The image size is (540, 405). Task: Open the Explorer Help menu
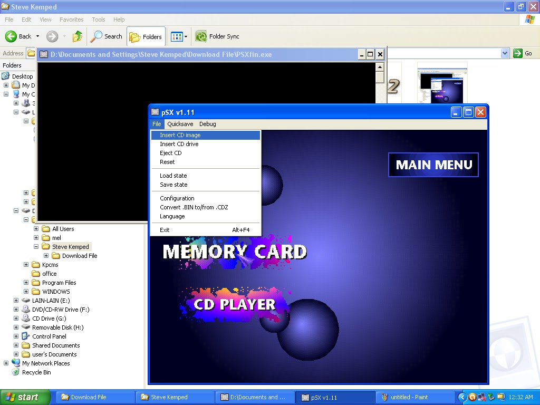point(119,20)
